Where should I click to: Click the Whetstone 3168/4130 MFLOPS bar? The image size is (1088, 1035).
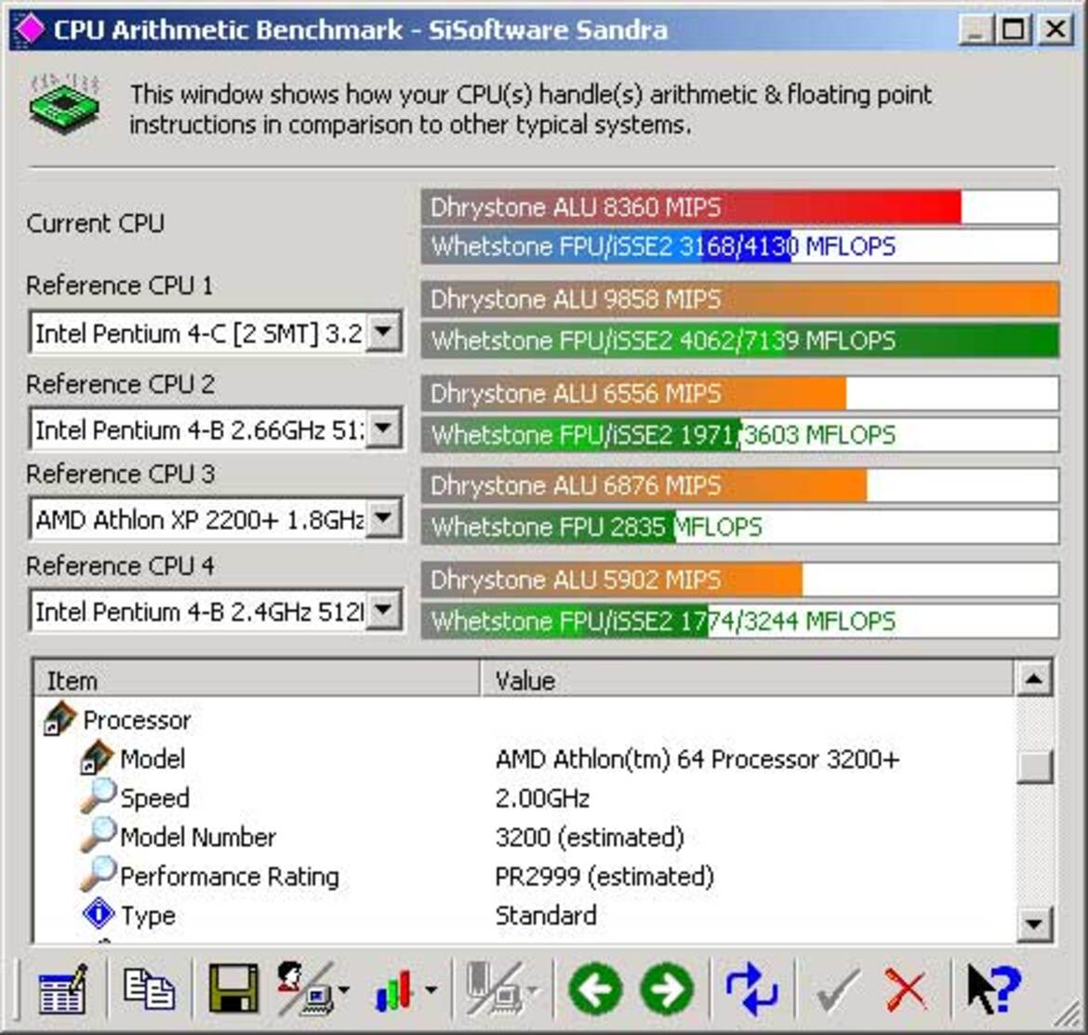coord(739,245)
